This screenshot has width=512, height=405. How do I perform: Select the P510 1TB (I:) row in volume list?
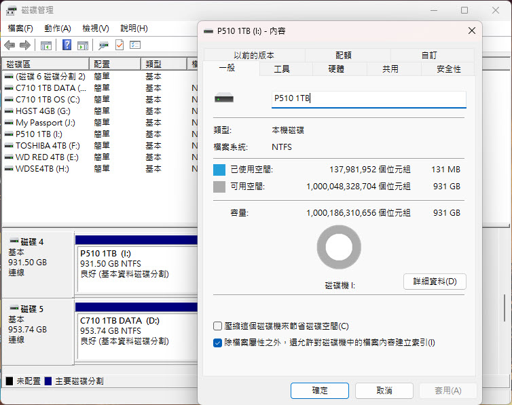pos(100,134)
